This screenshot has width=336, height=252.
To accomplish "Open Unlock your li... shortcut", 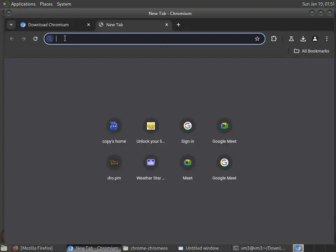I will [x=151, y=131].
